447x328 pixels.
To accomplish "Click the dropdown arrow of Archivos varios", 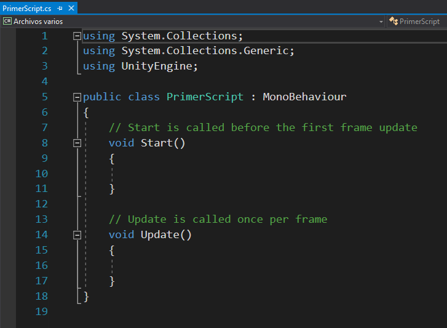I will click(381, 21).
